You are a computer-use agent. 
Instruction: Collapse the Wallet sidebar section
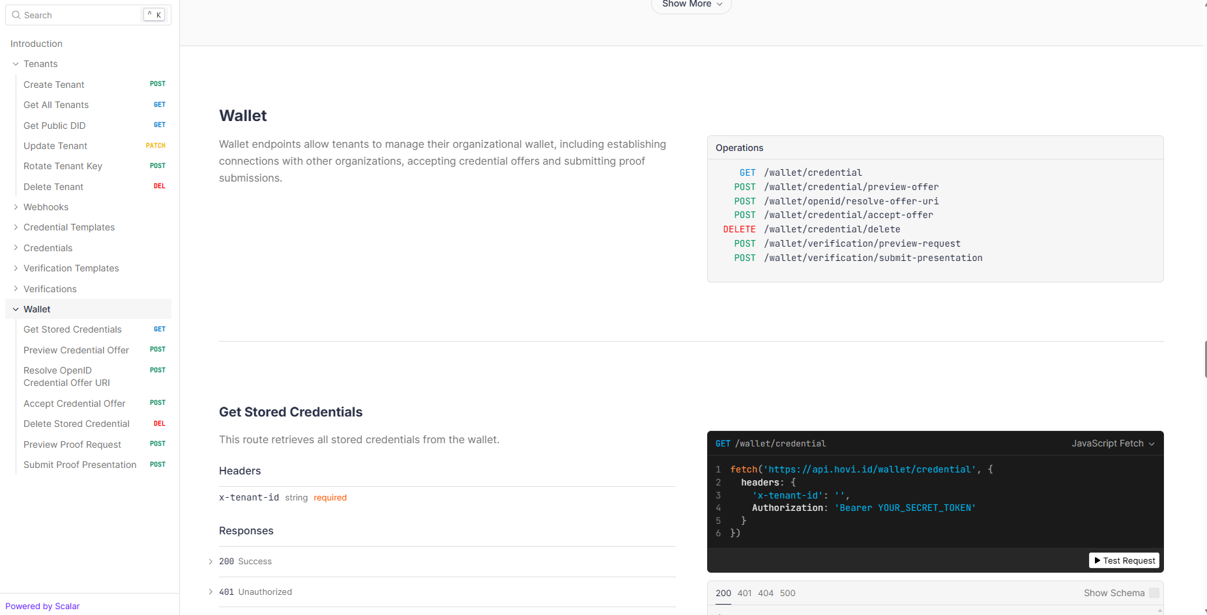(16, 309)
